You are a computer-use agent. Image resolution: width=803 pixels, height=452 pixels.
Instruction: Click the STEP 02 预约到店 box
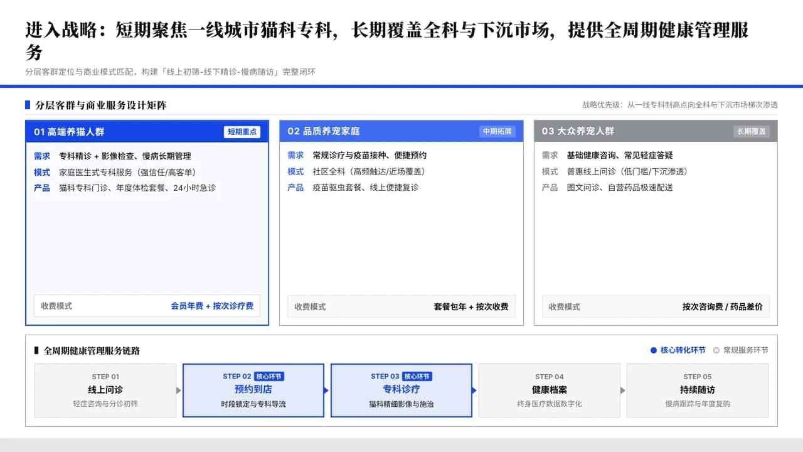[x=253, y=390]
